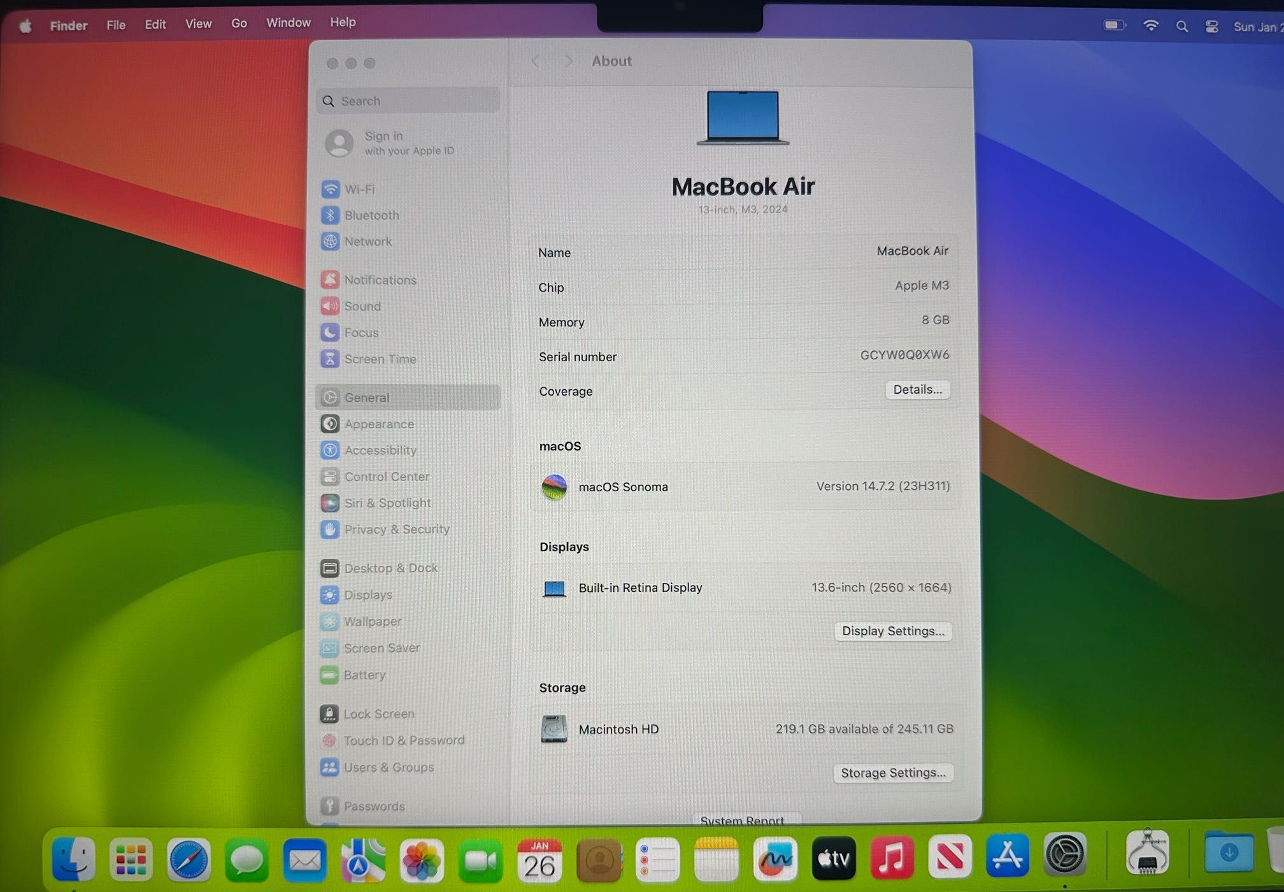Open Notifications settings in sidebar
The image size is (1284, 892).
pos(369,280)
